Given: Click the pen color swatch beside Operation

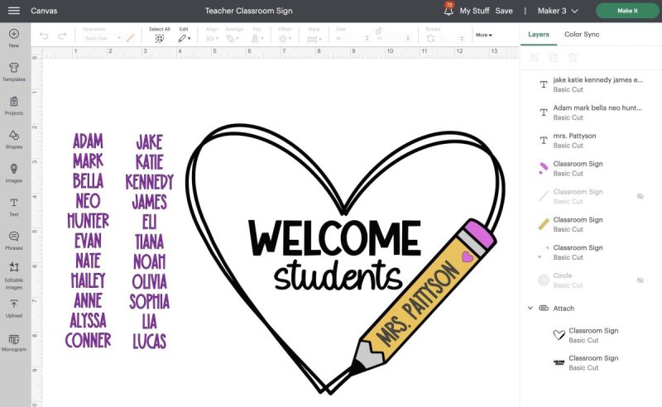Looking at the screenshot, I should 130,38.
